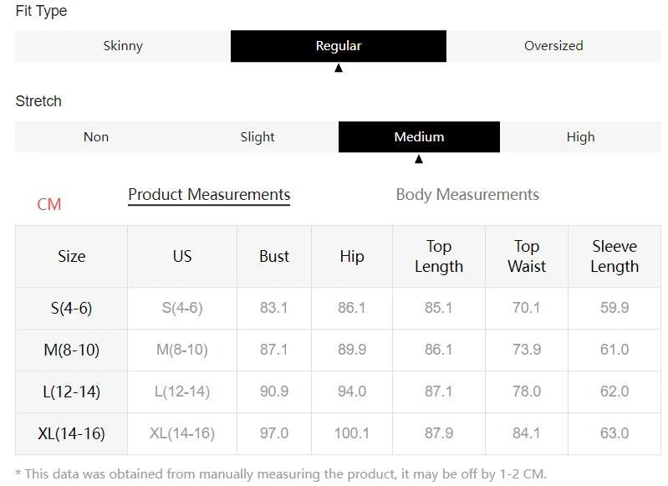
Task: Toggle the CM unit label
Action: pos(49,205)
